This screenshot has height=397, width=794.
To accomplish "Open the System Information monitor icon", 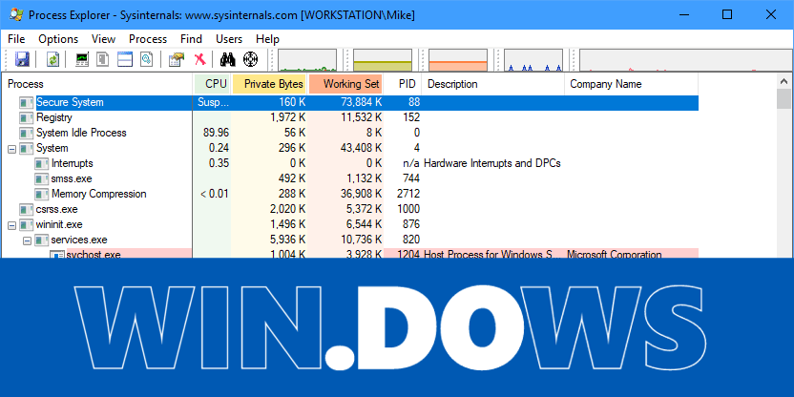I will click(x=82, y=60).
